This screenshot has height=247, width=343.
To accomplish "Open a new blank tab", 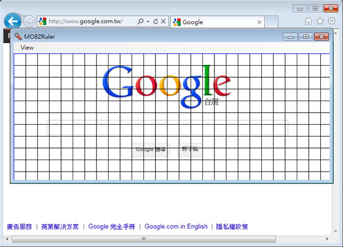I will click(x=272, y=22).
